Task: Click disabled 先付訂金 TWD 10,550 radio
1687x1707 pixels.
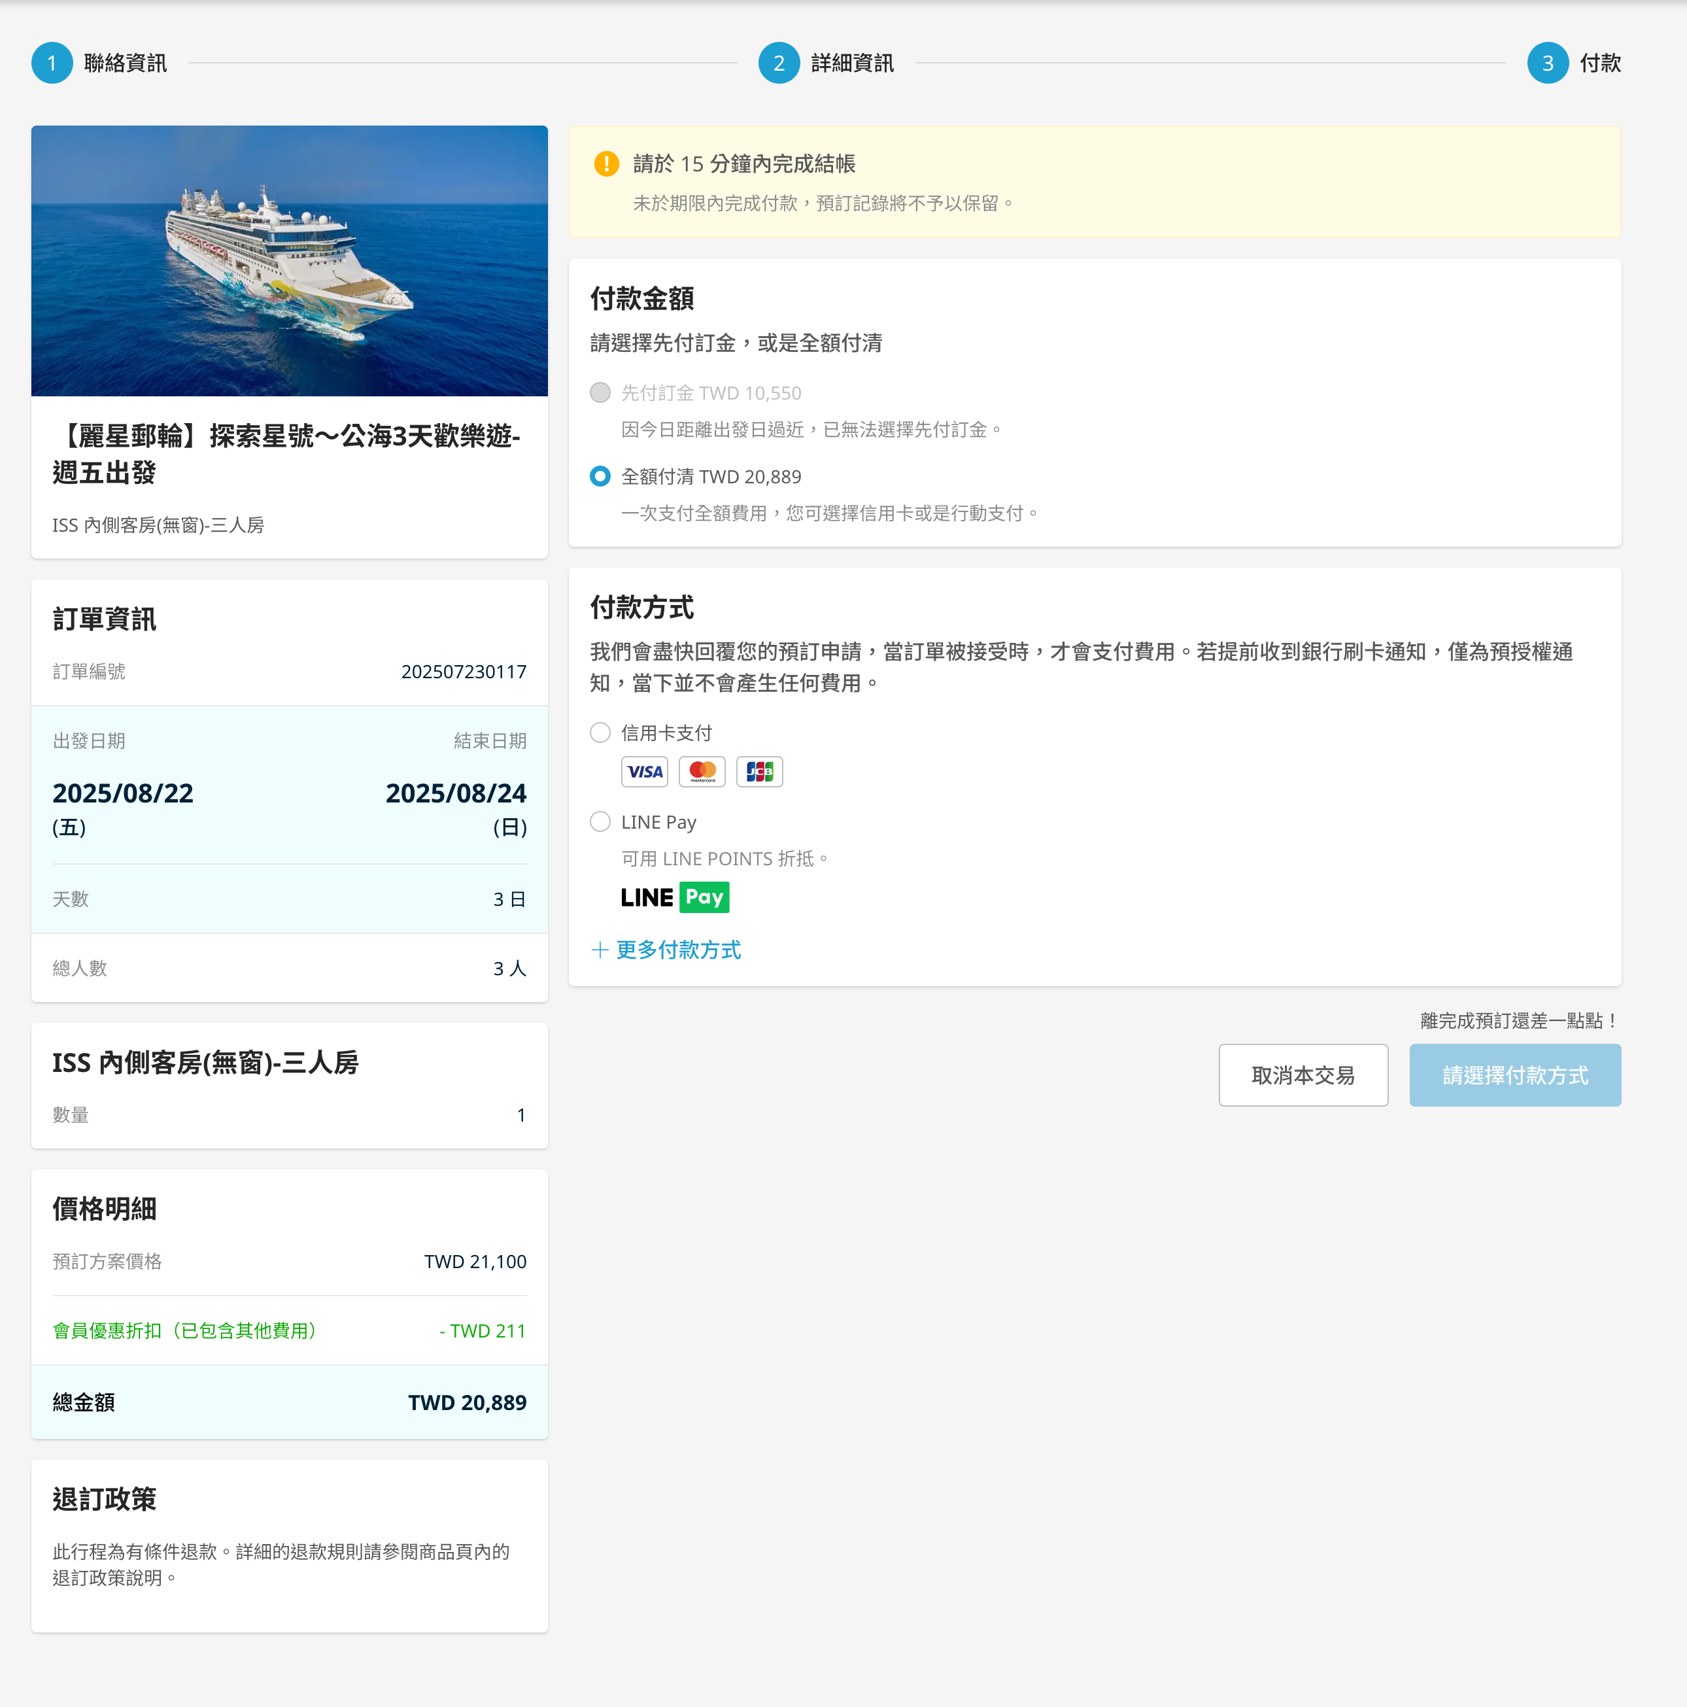Action: pos(600,392)
